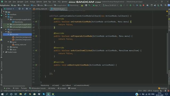The image size is (170, 96).
Task: Open the Project Structure toolbar icon
Action: tap(148, 5)
